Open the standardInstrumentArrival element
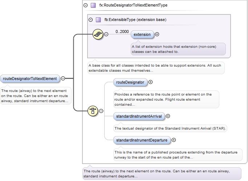 (139, 116)
